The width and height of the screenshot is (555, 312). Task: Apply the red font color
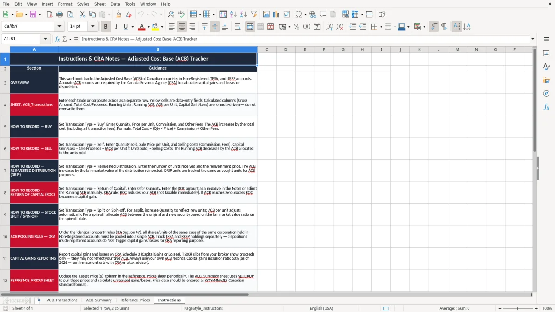click(x=142, y=27)
